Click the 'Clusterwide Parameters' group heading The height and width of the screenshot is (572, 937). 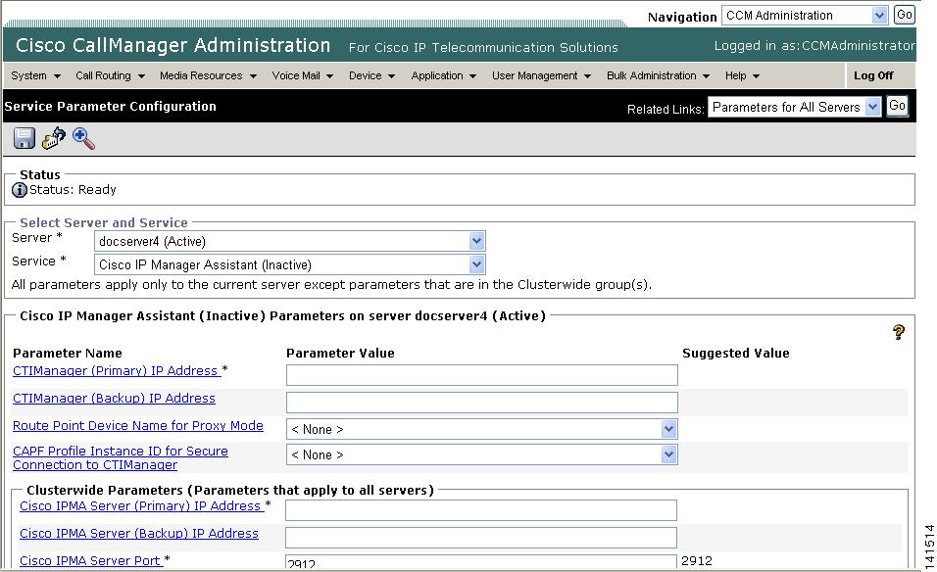click(230, 490)
